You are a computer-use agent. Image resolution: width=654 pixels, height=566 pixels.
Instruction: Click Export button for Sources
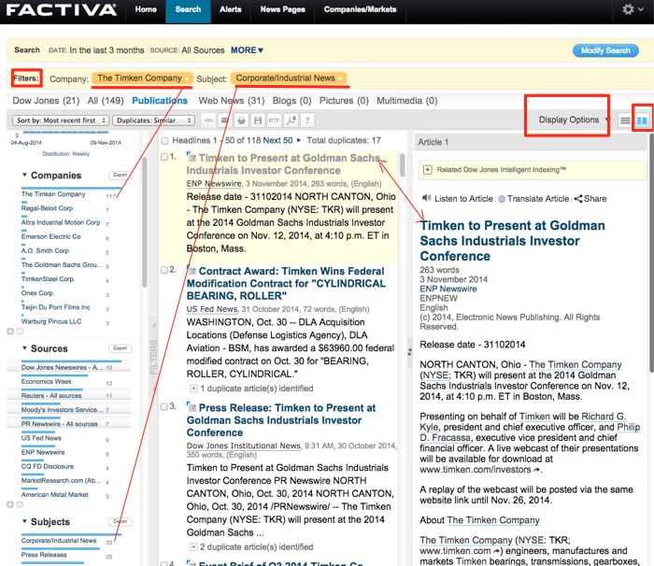click(121, 347)
